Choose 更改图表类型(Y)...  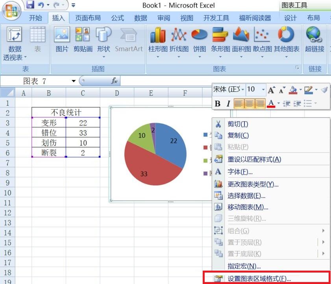click(x=271, y=184)
